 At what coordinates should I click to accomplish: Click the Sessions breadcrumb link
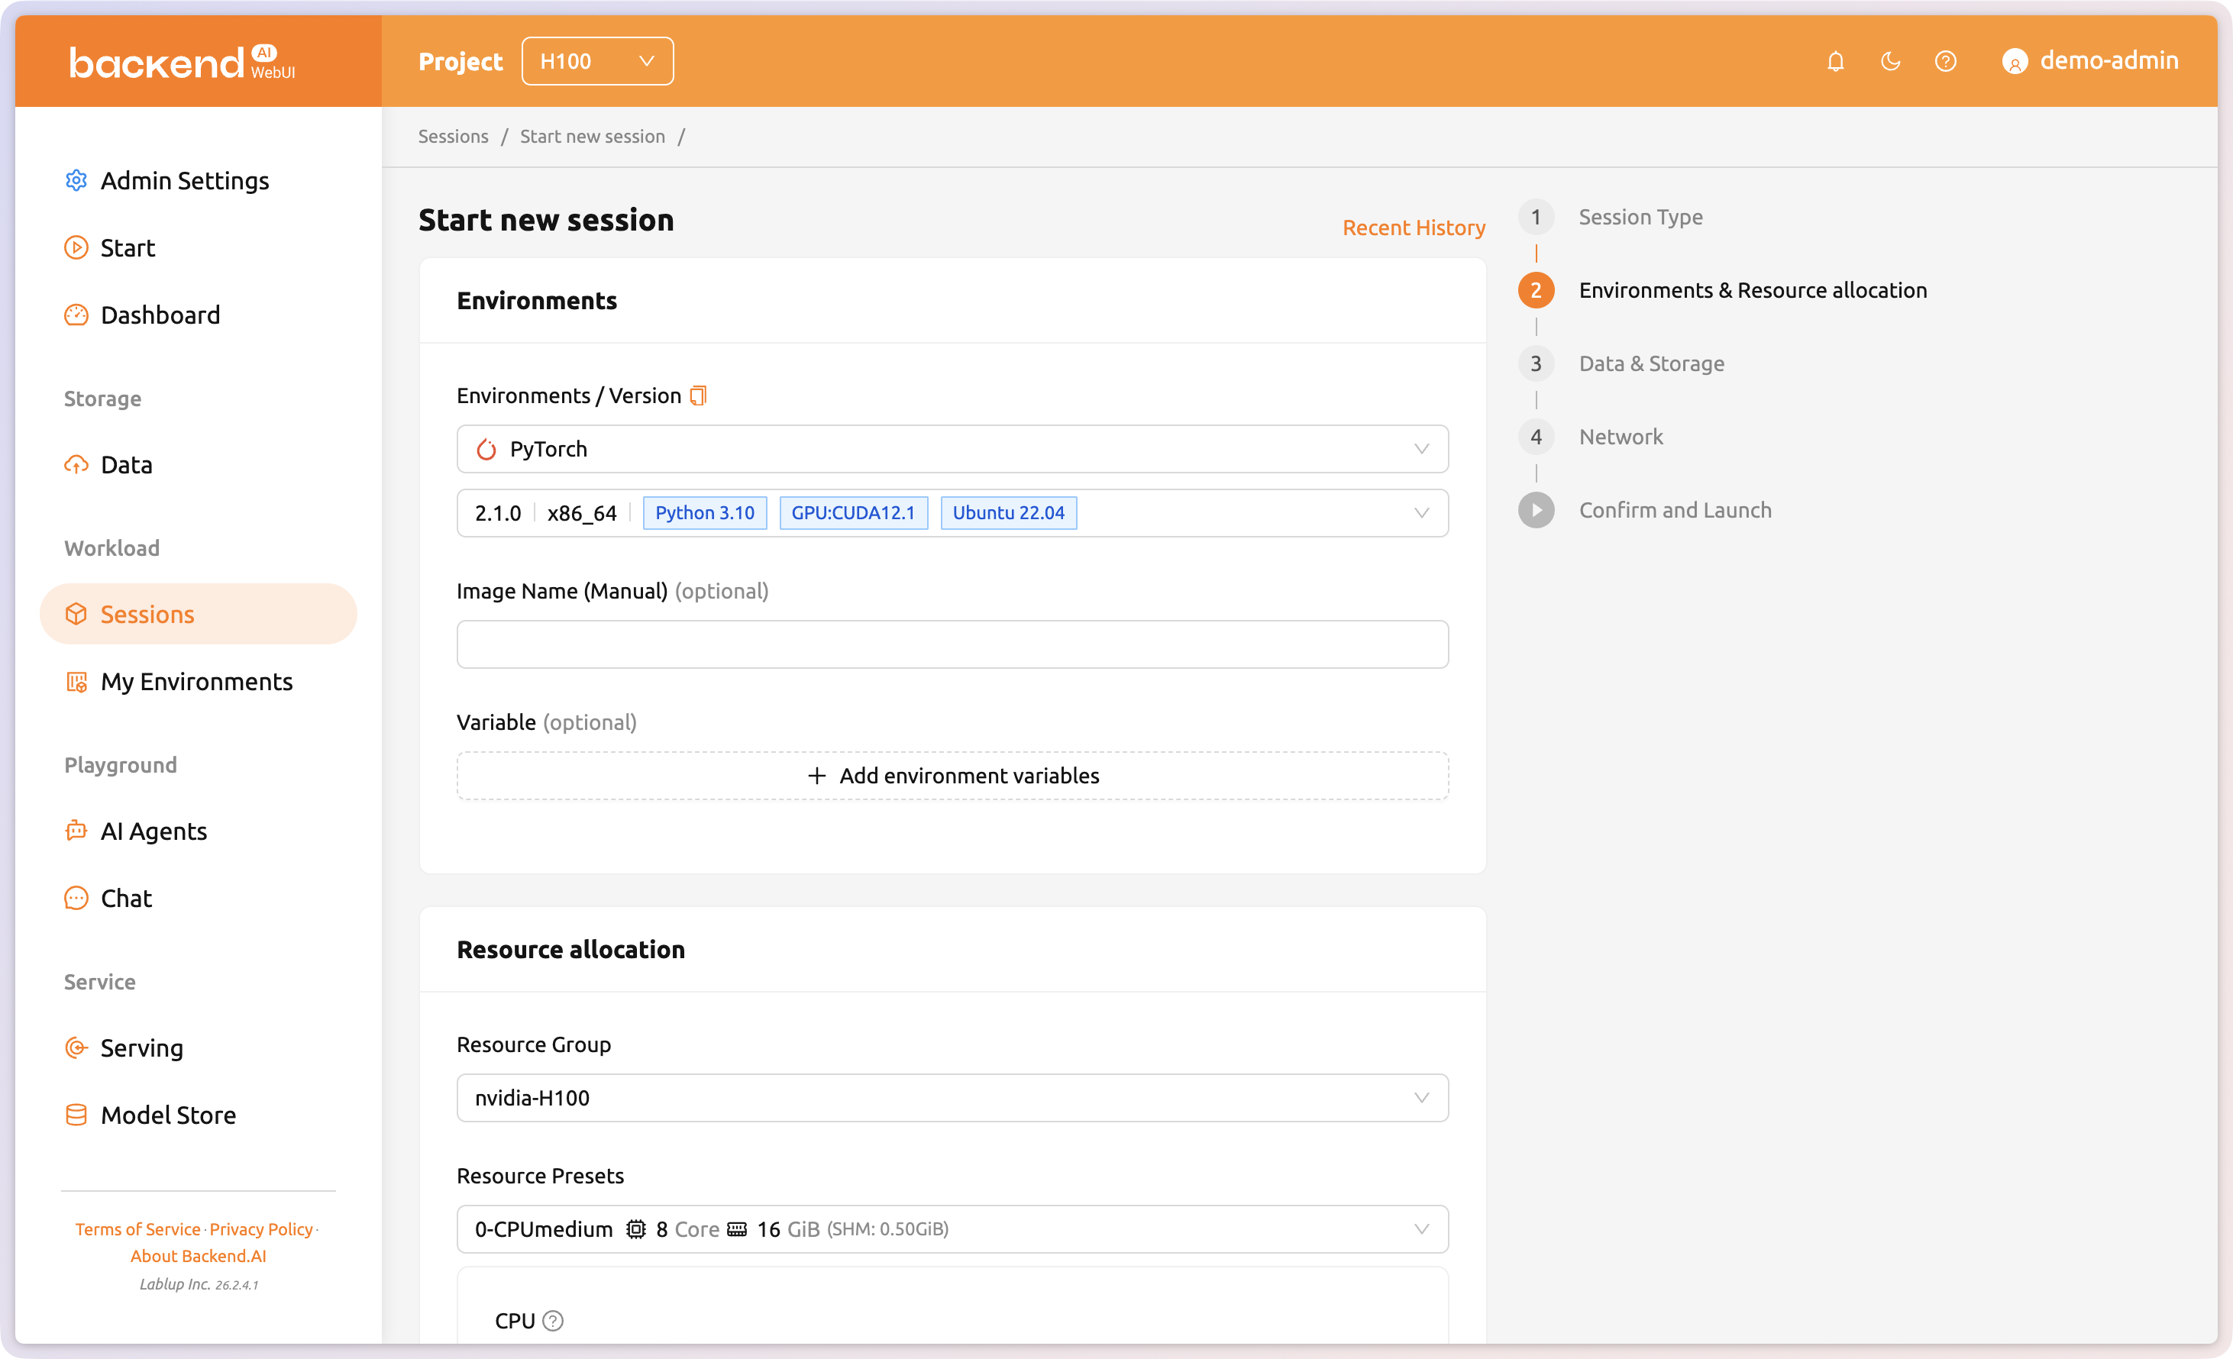click(x=453, y=137)
